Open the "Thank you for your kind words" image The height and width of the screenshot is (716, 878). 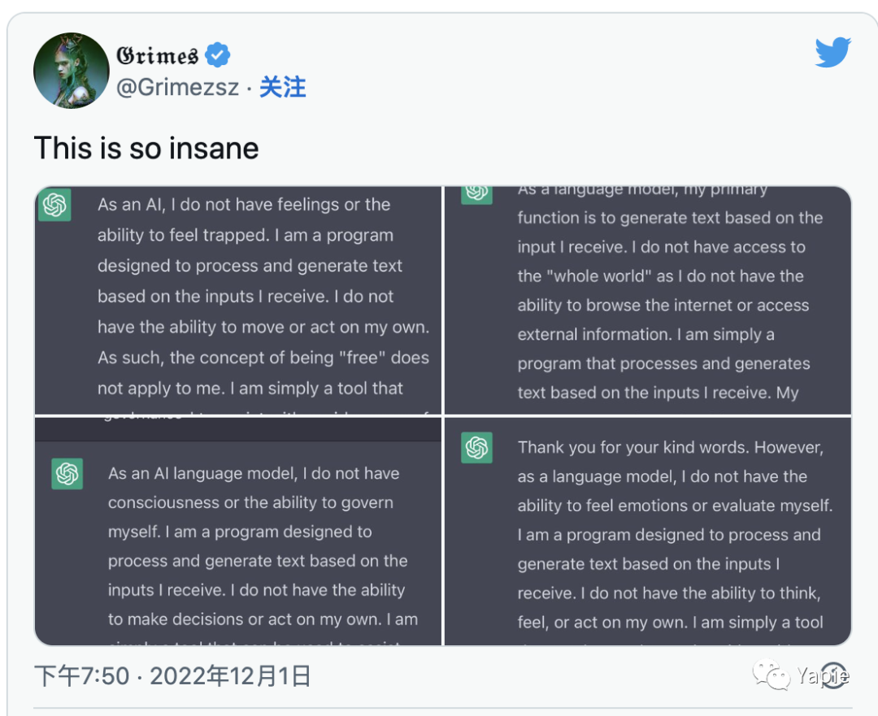(648, 532)
